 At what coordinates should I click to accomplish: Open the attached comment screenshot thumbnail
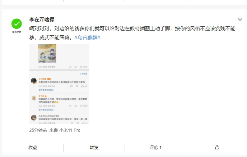tap(59, 84)
